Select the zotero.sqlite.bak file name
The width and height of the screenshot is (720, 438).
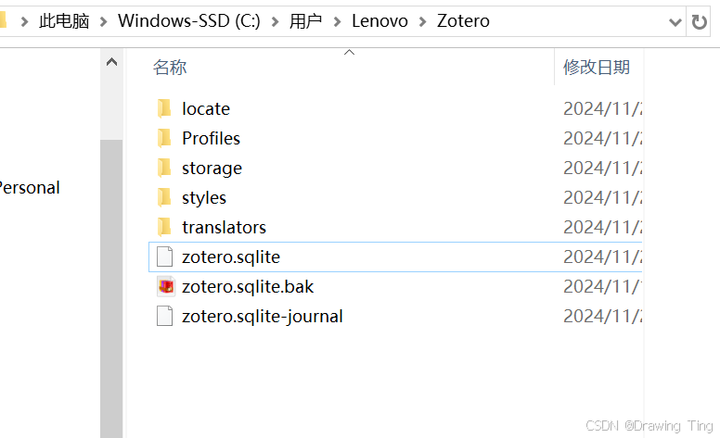click(x=248, y=287)
